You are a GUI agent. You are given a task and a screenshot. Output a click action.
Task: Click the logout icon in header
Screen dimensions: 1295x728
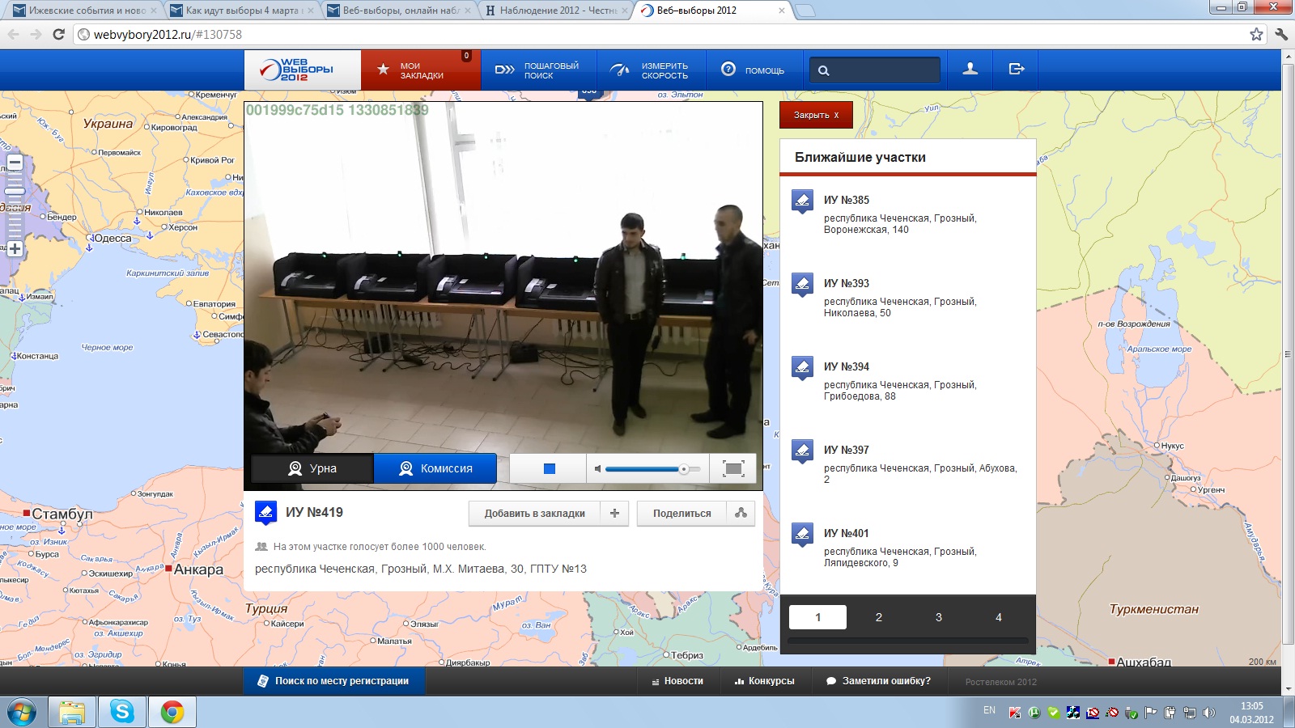(x=1017, y=70)
